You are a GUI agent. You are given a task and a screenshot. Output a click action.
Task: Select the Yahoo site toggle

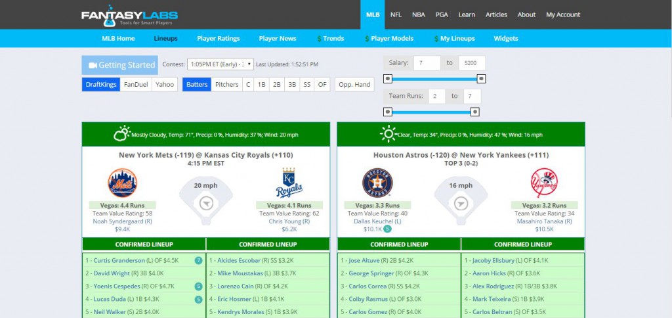pyautogui.click(x=165, y=85)
